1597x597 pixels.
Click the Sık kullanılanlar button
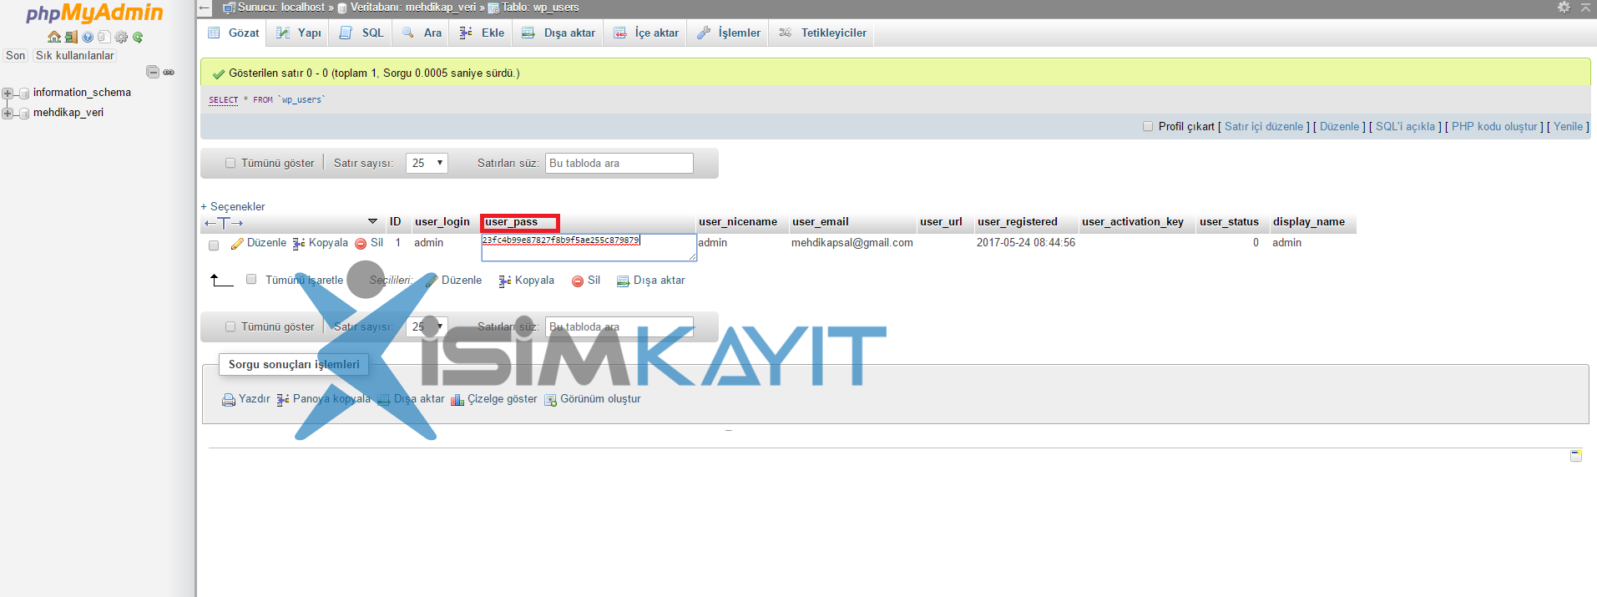tap(74, 56)
